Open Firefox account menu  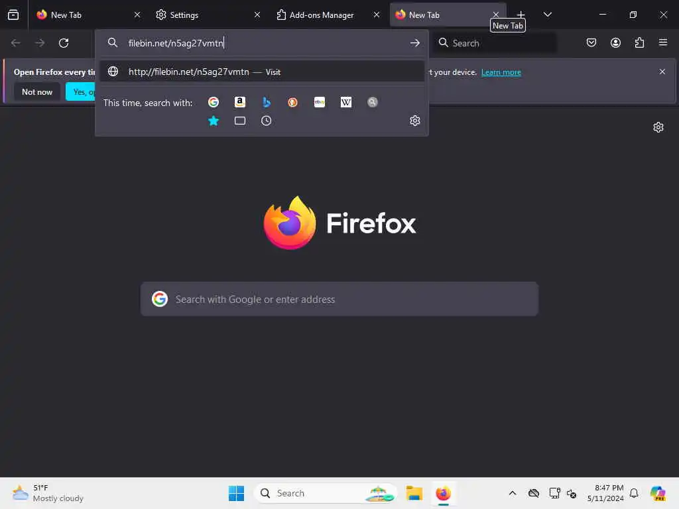615,42
